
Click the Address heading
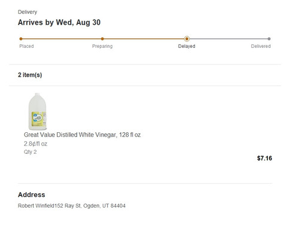[32, 195]
